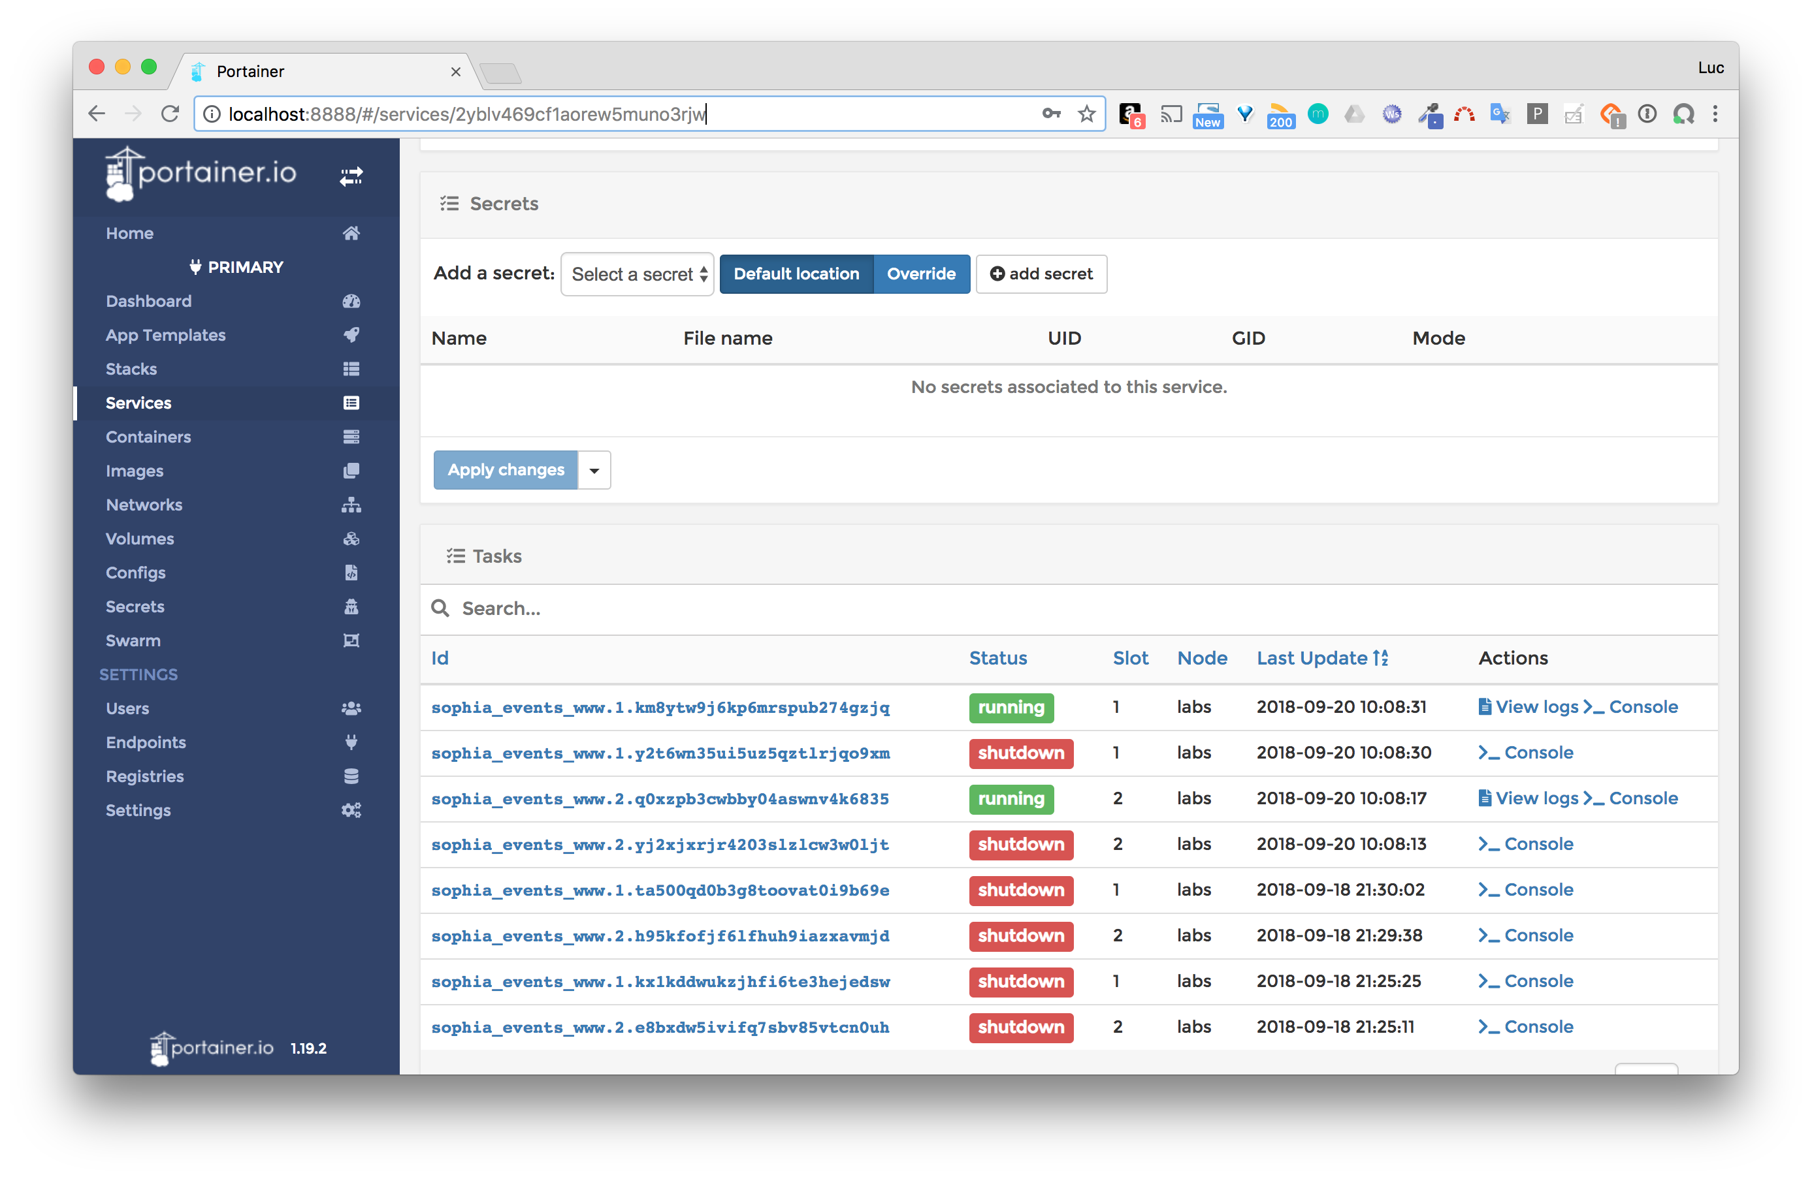
Task: Expand the Apply changes dropdown arrow
Action: tap(594, 471)
